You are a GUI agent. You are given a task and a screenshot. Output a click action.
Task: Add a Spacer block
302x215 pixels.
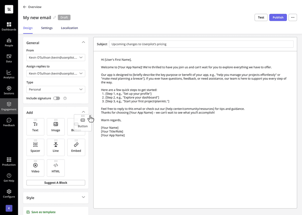click(35, 147)
